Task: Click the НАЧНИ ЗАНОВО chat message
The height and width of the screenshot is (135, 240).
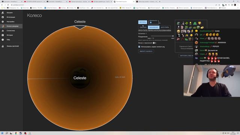Action: pyautogui.click(x=223, y=58)
